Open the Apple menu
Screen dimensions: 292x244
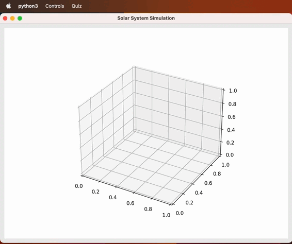[x=8, y=6]
